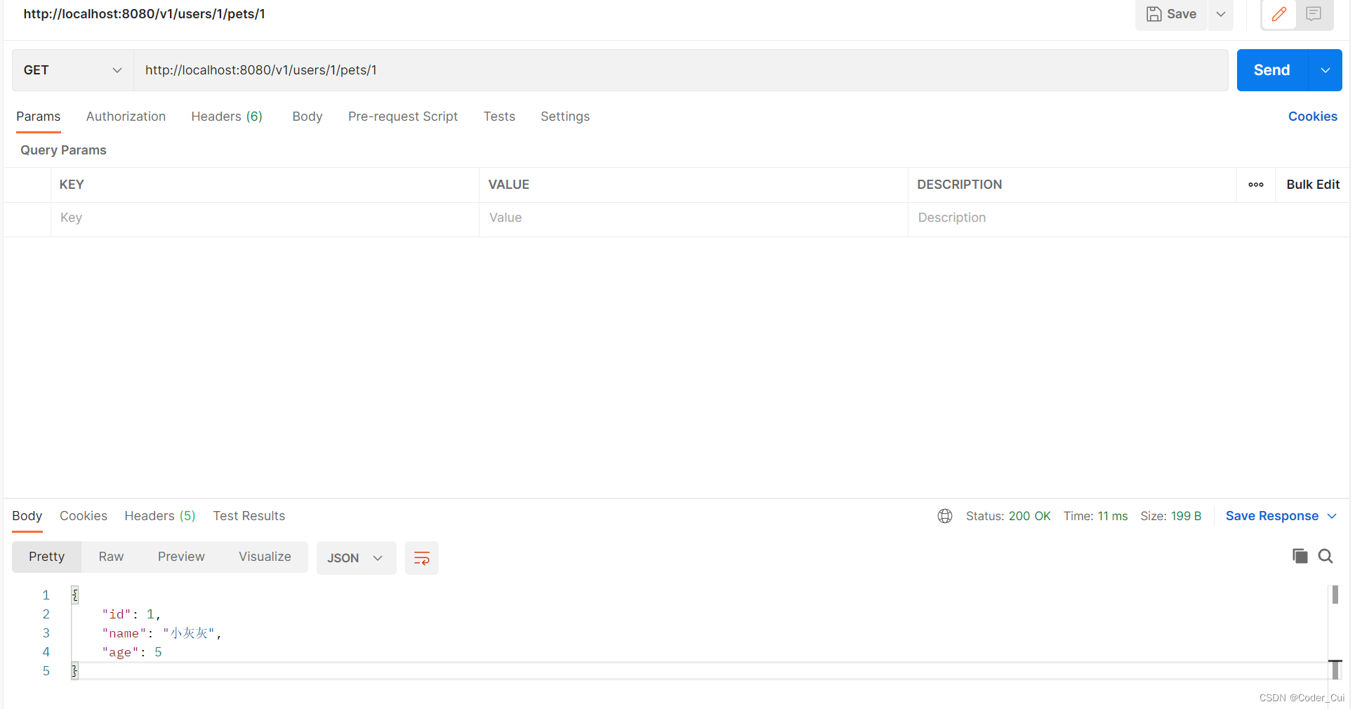The width and height of the screenshot is (1355, 709).
Task: Click the KEY column header
Action: [72, 185]
